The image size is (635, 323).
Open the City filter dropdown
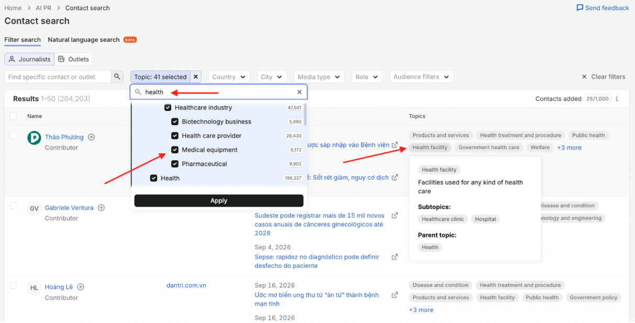tap(272, 77)
